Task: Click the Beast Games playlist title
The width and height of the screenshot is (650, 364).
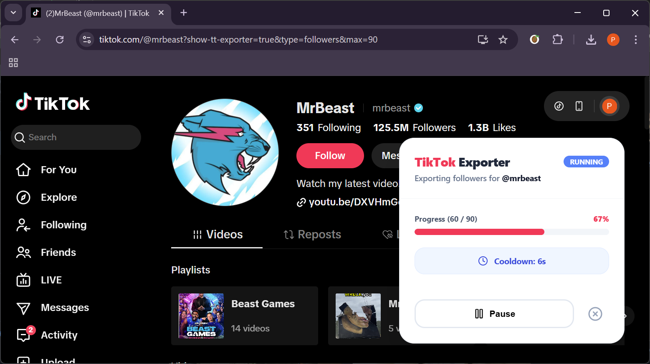Action: 263,304
